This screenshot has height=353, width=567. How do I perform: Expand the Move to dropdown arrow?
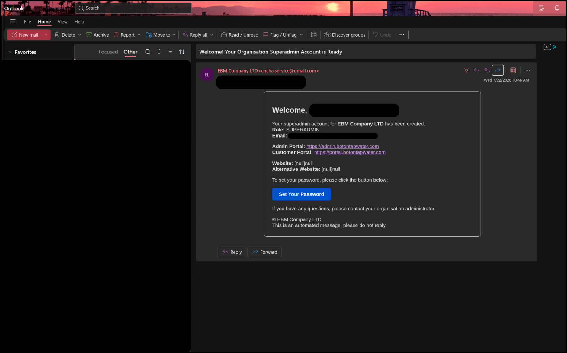click(174, 35)
